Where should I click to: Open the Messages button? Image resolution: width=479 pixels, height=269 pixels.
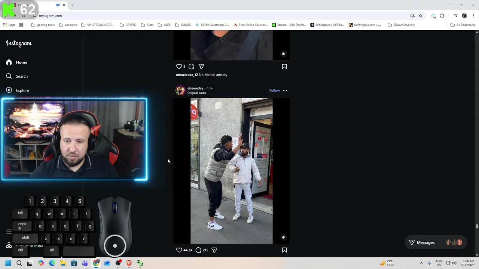pos(436,242)
